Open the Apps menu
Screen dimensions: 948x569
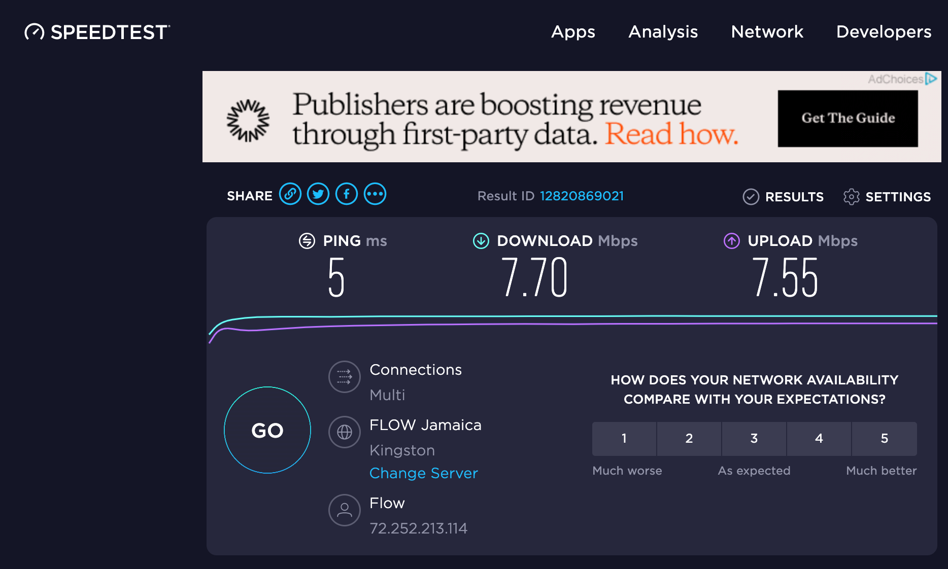[572, 32]
